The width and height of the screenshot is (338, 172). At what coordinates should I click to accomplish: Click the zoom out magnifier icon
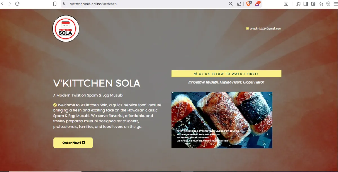pos(231,4)
